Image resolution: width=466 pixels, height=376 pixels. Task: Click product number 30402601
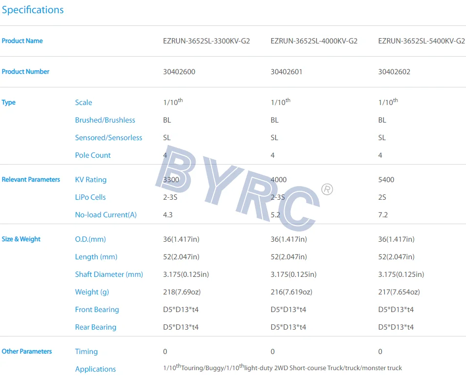click(287, 72)
